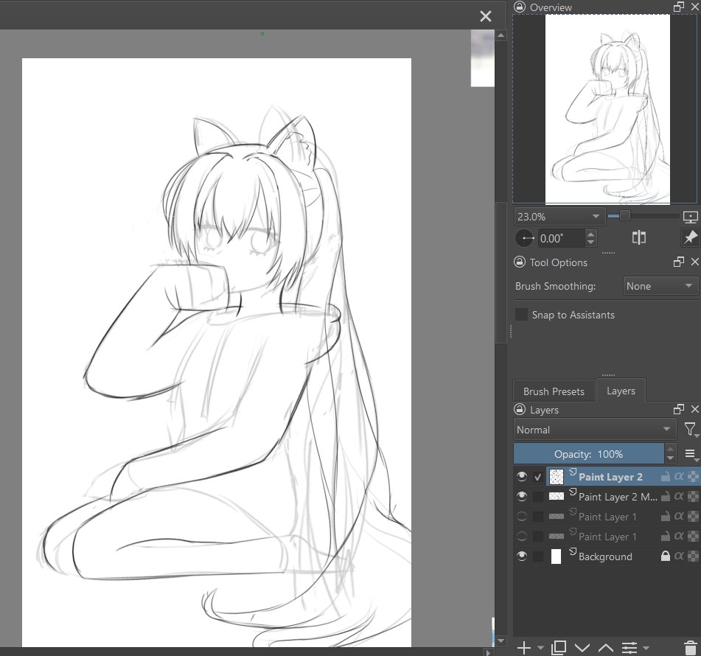701x656 pixels.
Task: Click the canvas rotation dial
Action: [x=524, y=238]
